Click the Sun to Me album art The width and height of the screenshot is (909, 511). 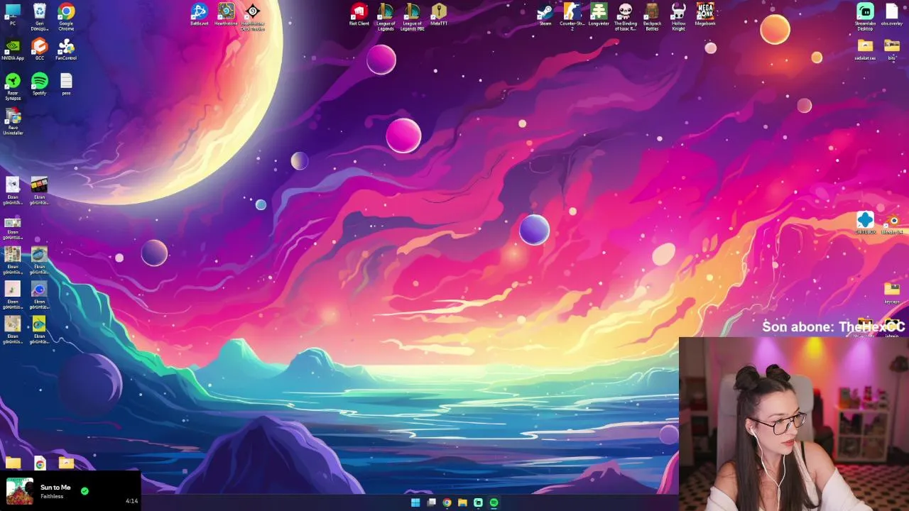pos(19,491)
